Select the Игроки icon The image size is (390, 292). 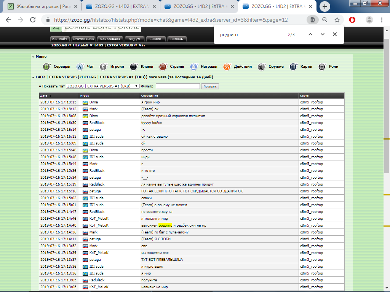(x=103, y=67)
